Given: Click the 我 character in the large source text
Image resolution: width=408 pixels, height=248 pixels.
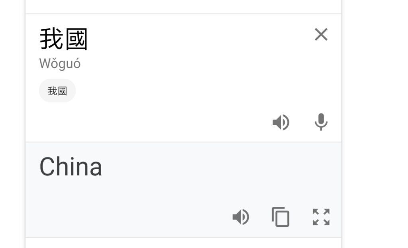Looking at the screenshot, I should coord(51,39).
